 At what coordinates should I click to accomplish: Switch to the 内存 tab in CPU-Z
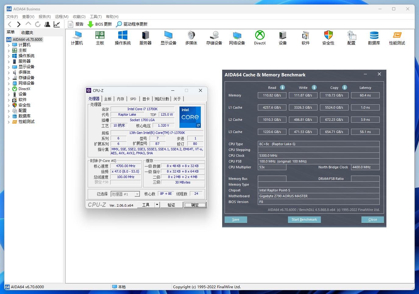120,99
